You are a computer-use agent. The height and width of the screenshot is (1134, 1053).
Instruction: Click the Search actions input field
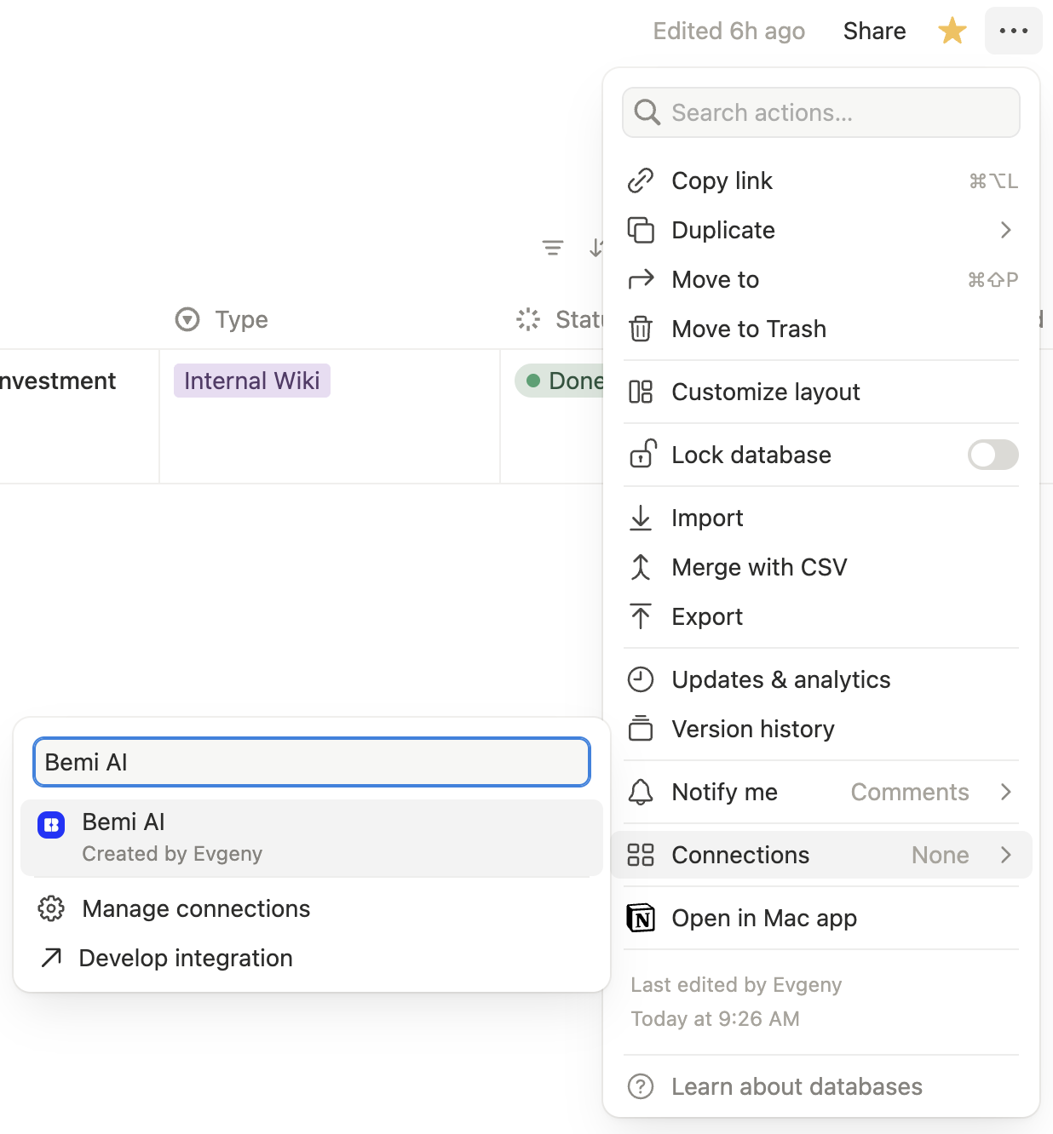point(820,112)
